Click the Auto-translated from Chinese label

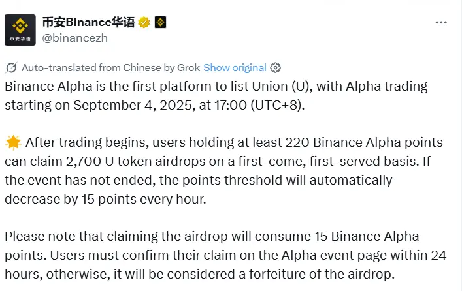[x=110, y=68]
